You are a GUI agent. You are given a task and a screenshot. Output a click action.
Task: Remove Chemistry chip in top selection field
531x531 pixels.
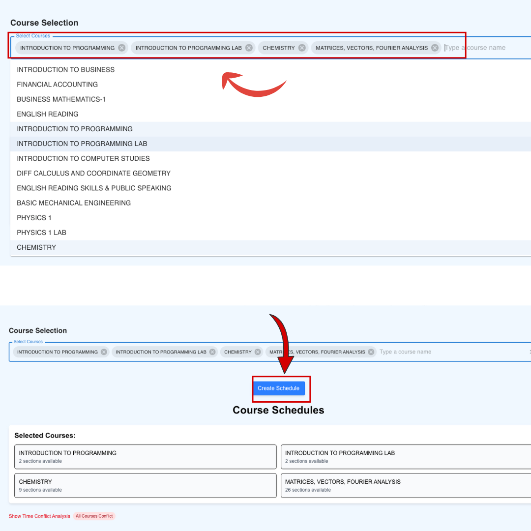tap(302, 48)
